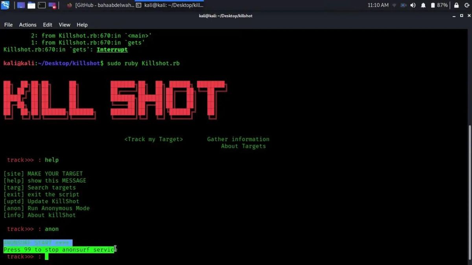Click 'Press 99 to stop anonsurf' message
This screenshot has height=265, width=472.
click(x=60, y=250)
